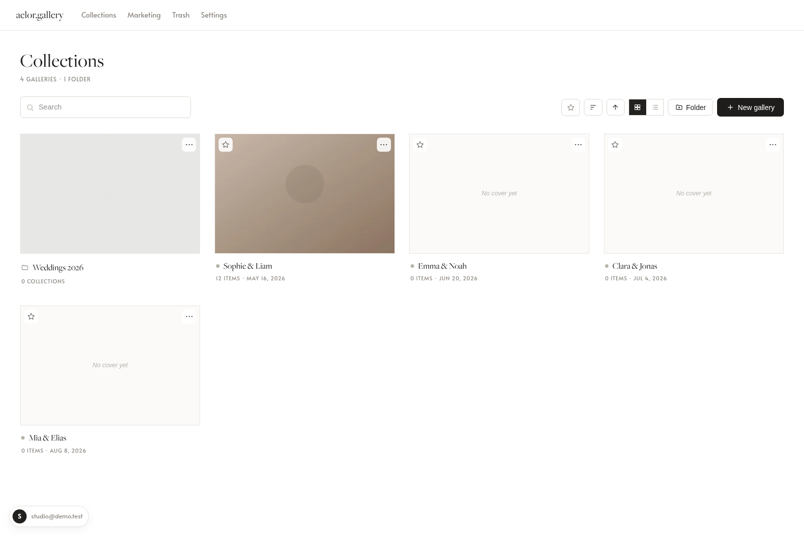Click the S avatar icon
This screenshot has width=804, height=536.
pos(20,516)
